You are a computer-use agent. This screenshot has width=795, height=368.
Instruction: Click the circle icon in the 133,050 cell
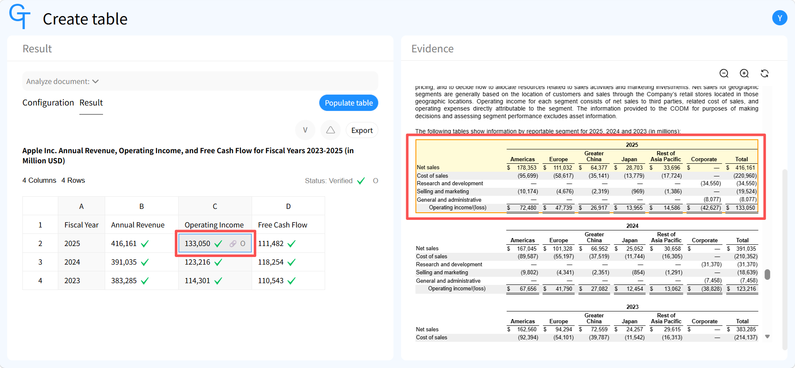pyautogui.click(x=243, y=244)
